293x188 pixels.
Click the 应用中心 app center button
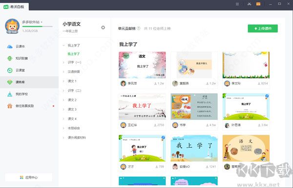(29, 177)
